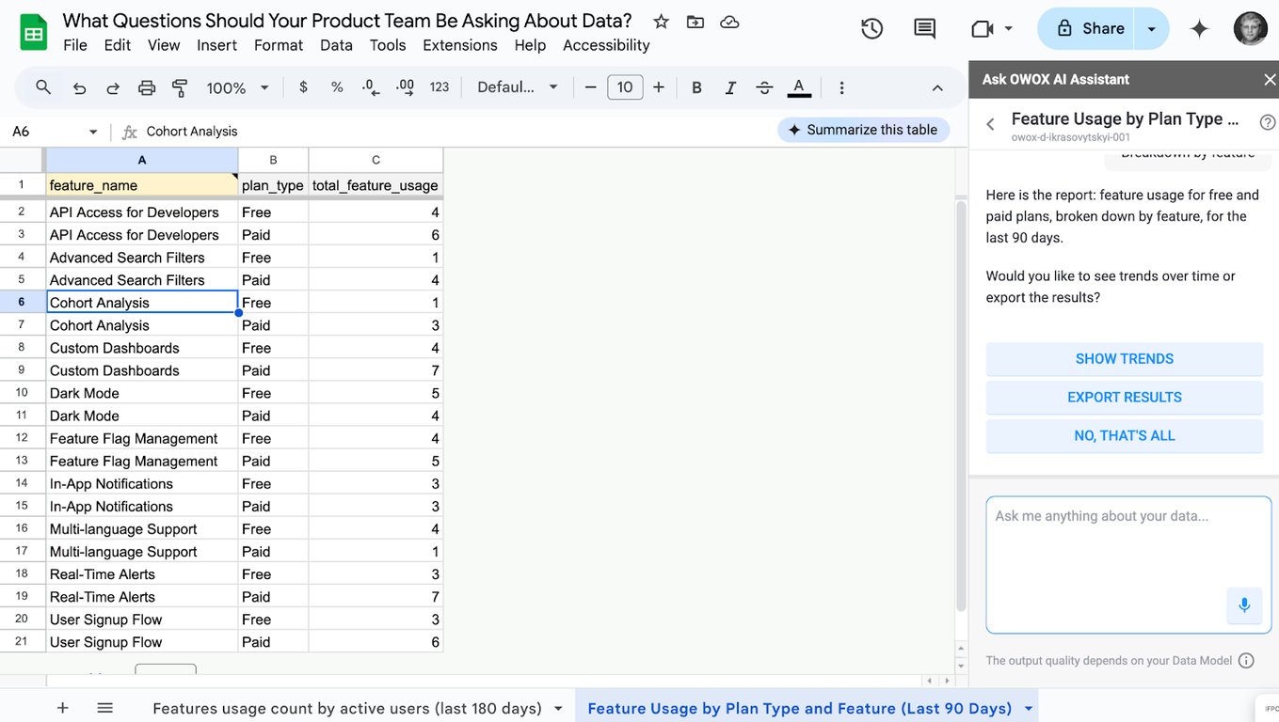1279x722 pixels.
Task: Click the vertical sheet scrollbar
Action: [961, 404]
